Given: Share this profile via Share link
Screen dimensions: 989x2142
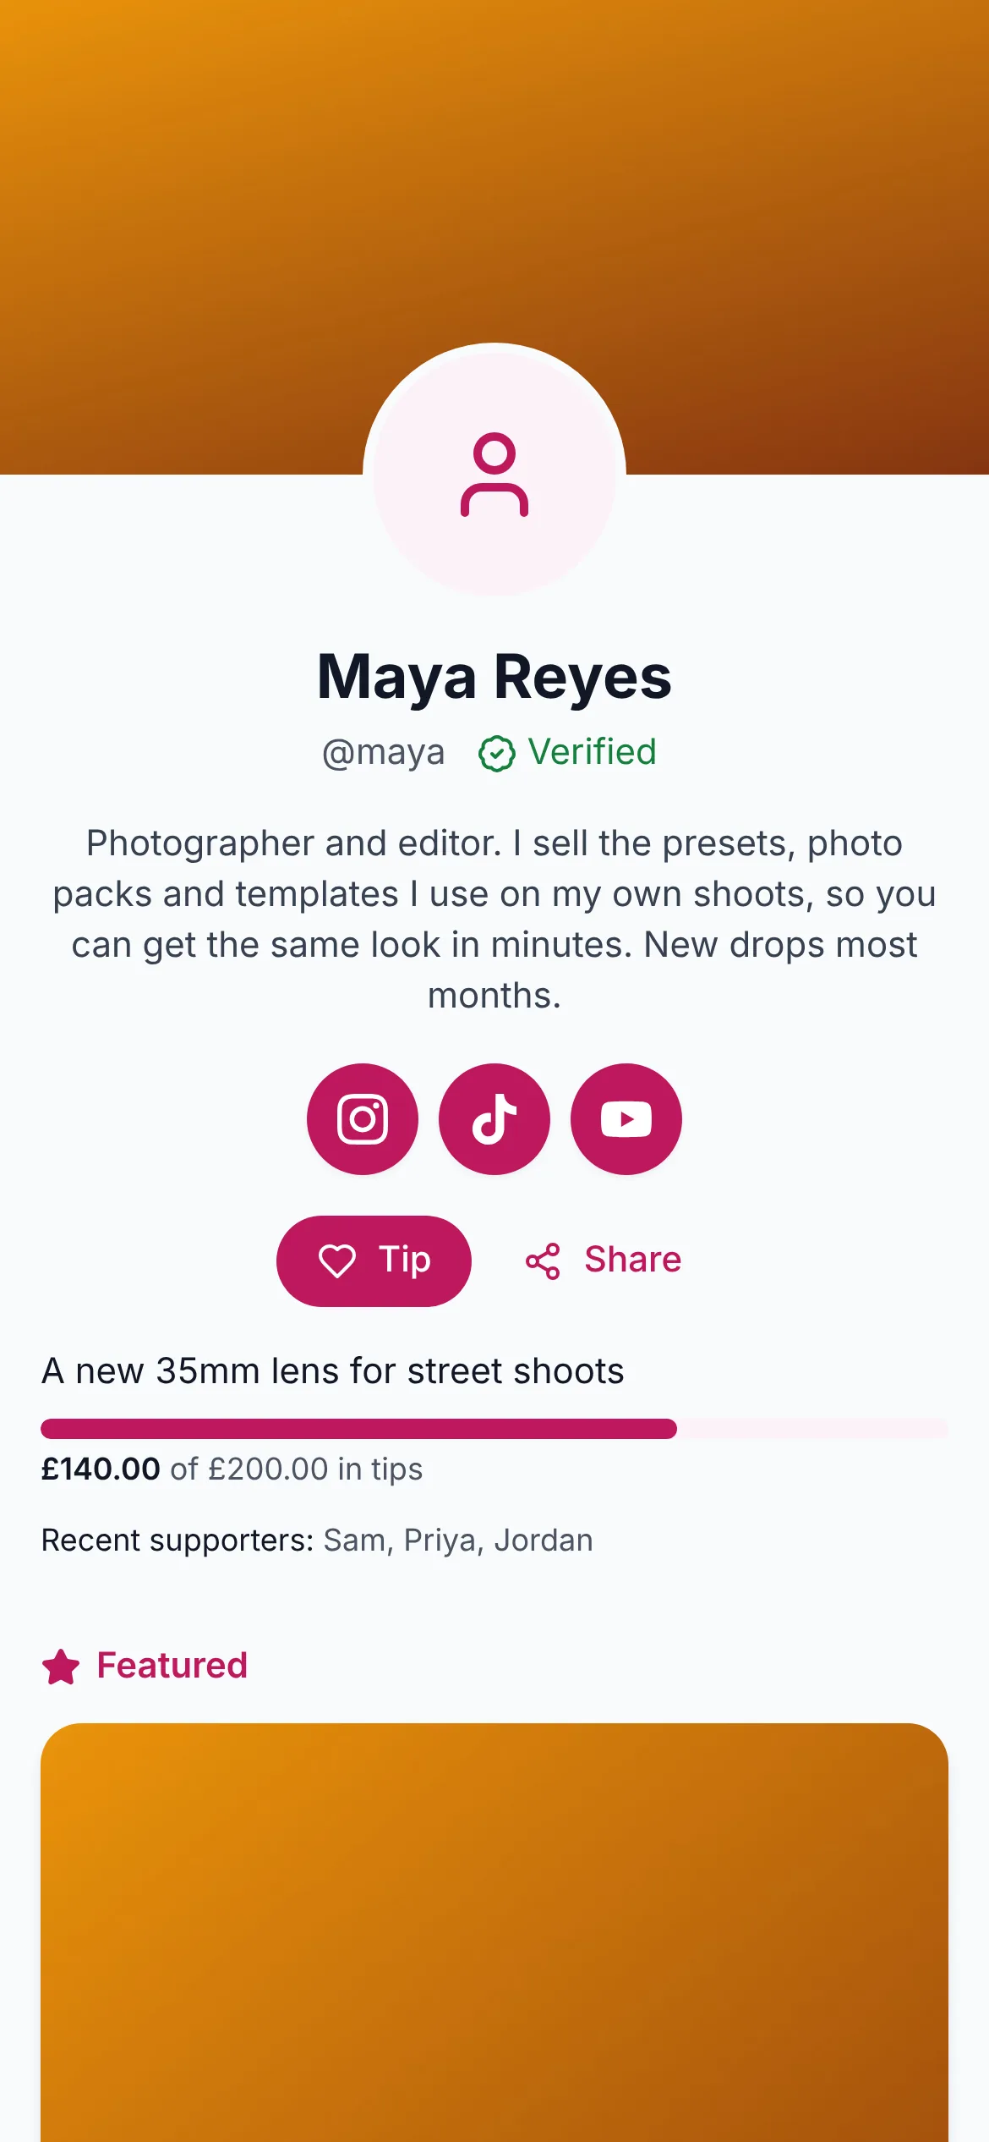Looking at the screenshot, I should pos(603,1260).
